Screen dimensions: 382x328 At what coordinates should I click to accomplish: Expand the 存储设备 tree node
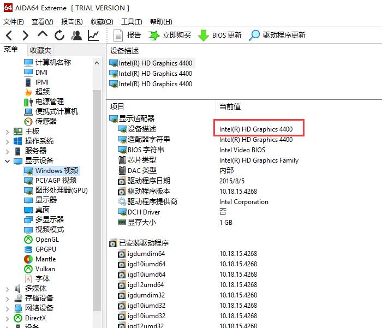tap(7, 299)
